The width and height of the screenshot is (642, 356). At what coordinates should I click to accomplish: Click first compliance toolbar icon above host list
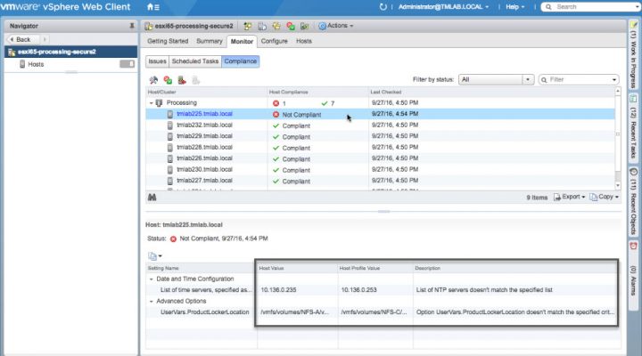tap(153, 80)
